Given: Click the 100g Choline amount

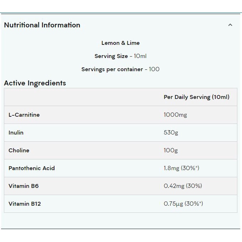Looking at the screenshot, I should click(171, 151).
